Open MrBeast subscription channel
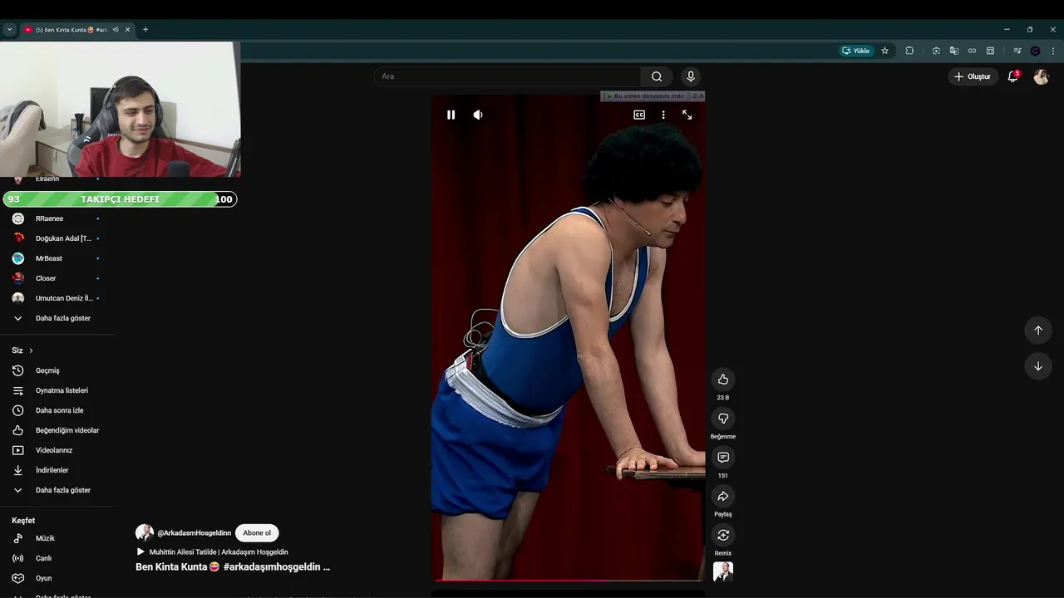This screenshot has height=598, width=1064. 57,258
